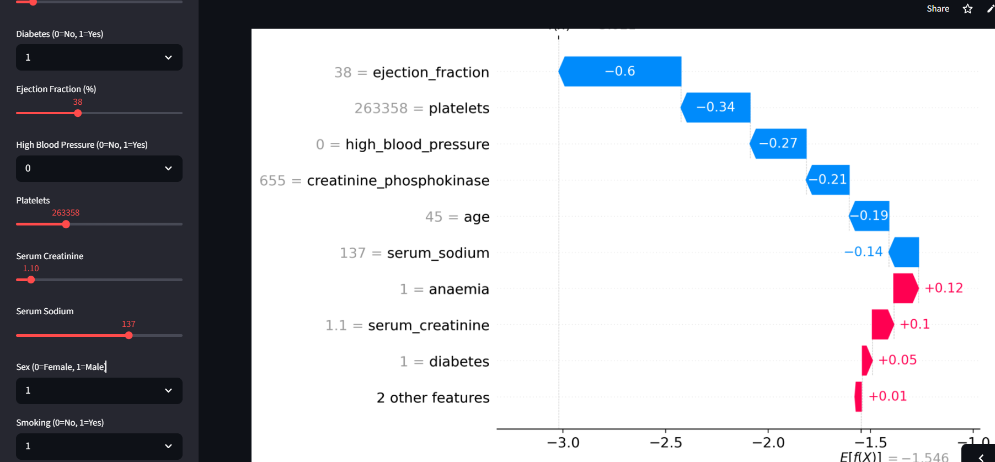Open the Sex selection dropdown
Viewport: 995px width, 462px height.
pos(99,390)
